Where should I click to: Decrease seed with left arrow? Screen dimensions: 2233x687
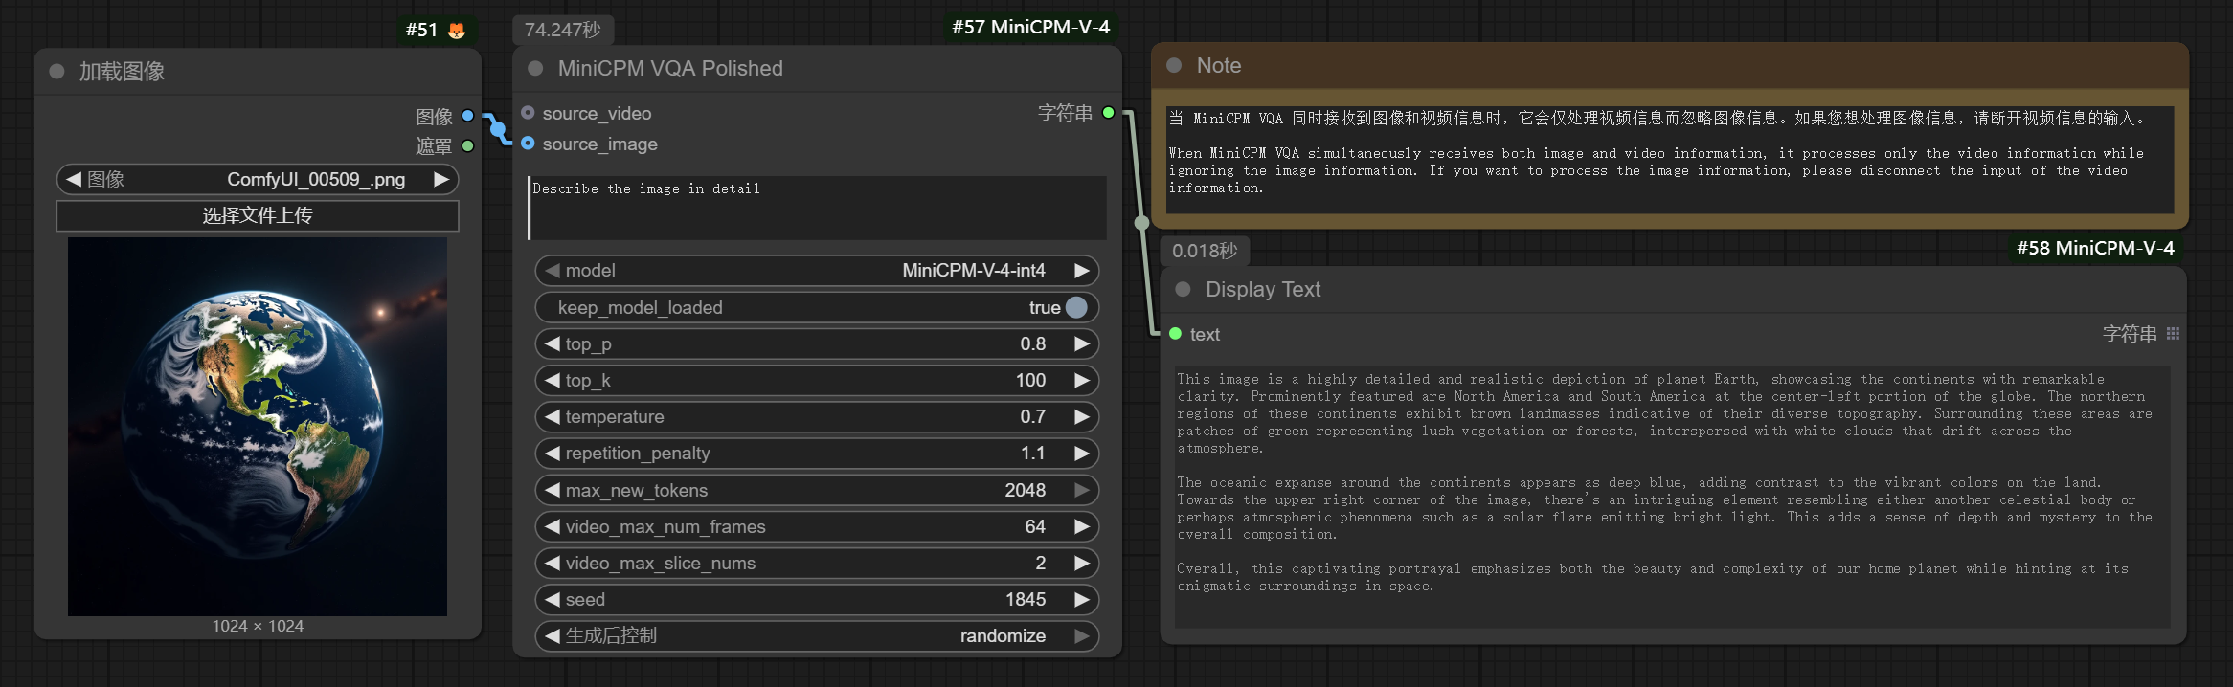552,600
